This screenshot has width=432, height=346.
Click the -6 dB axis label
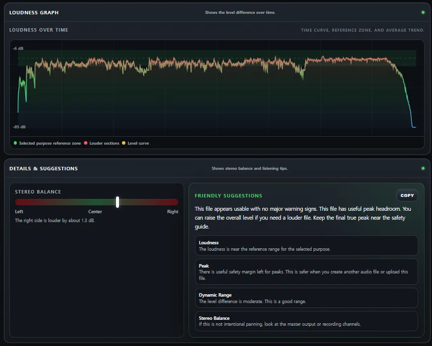pyautogui.click(x=18, y=48)
